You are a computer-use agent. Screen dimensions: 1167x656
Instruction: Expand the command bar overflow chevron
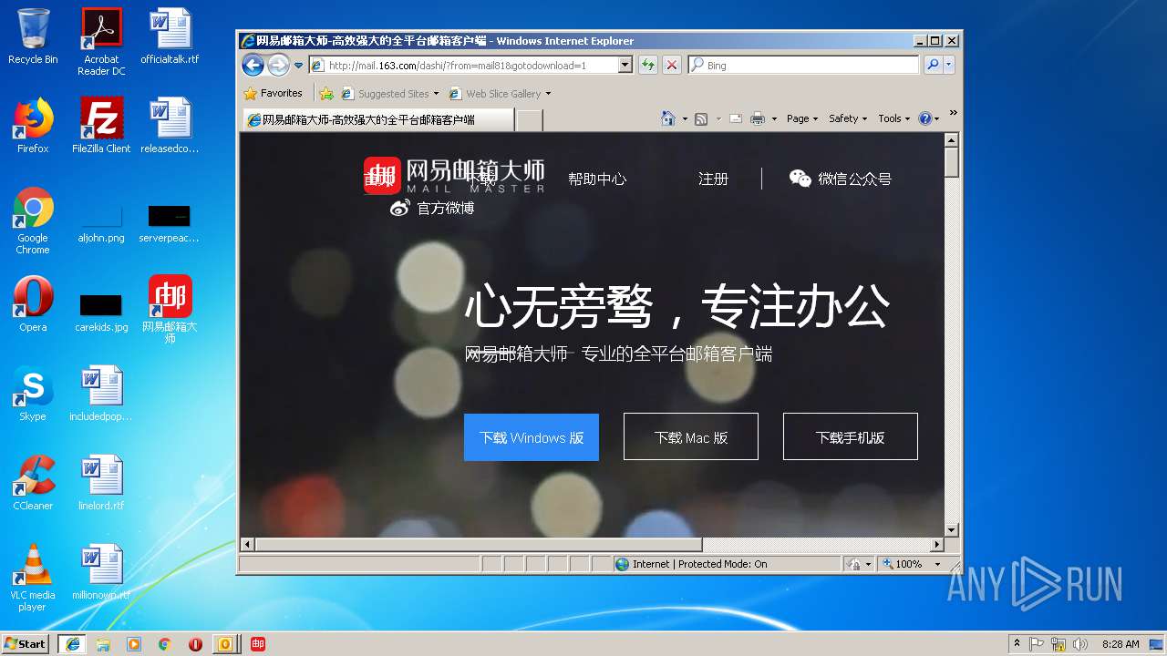(953, 113)
